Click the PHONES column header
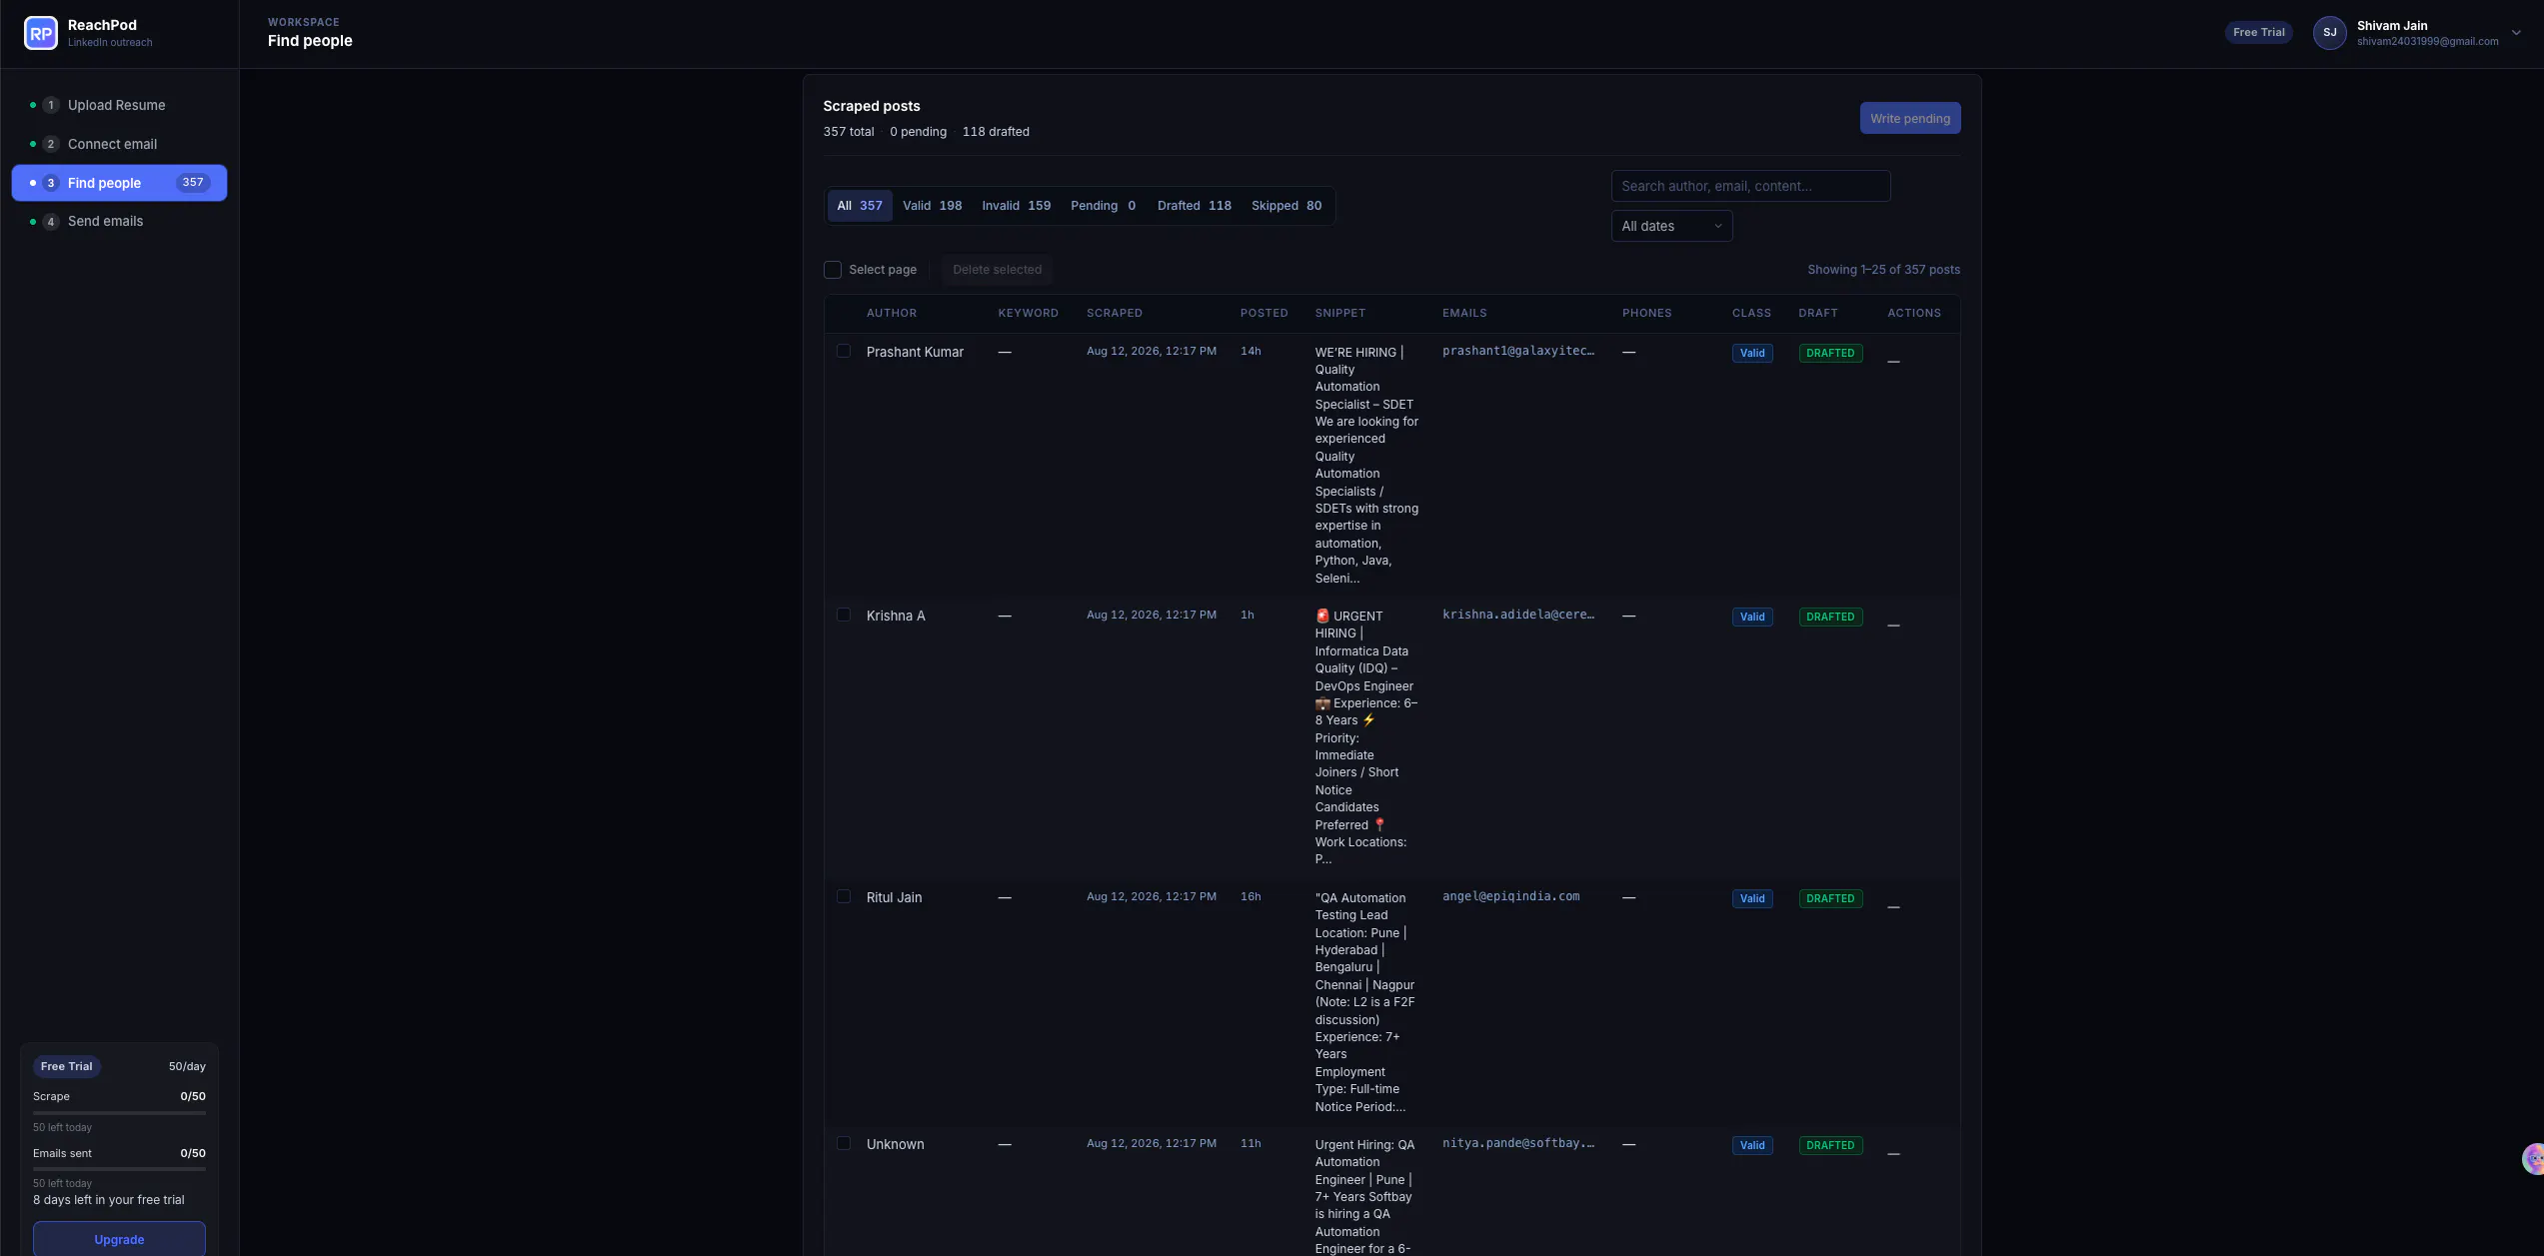This screenshot has height=1256, width=2544. 1646,314
